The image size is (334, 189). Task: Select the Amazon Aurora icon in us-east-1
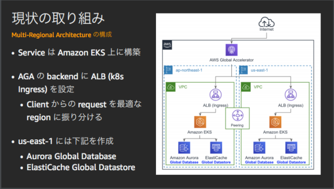[x=259, y=148]
